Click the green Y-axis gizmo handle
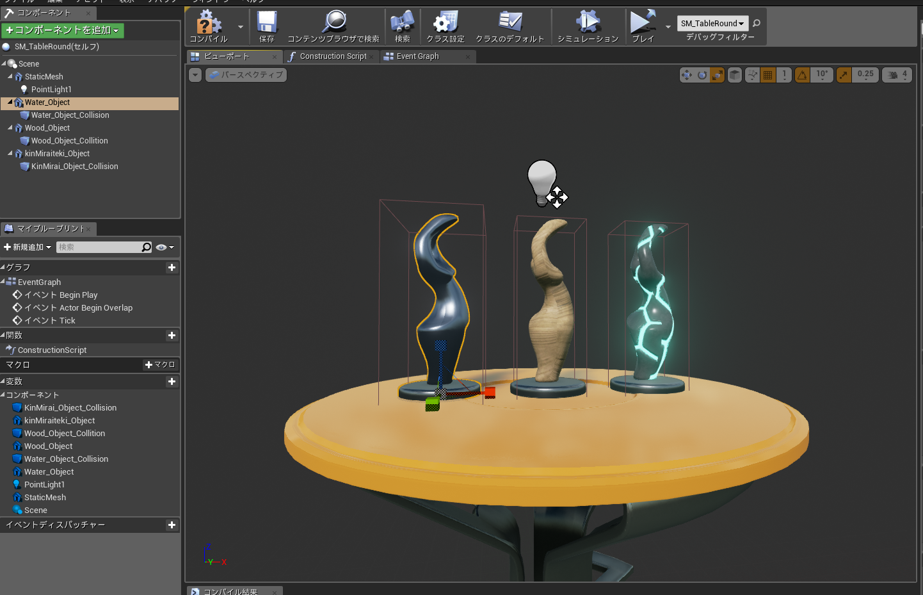 pyautogui.click(x=433, y=404)
